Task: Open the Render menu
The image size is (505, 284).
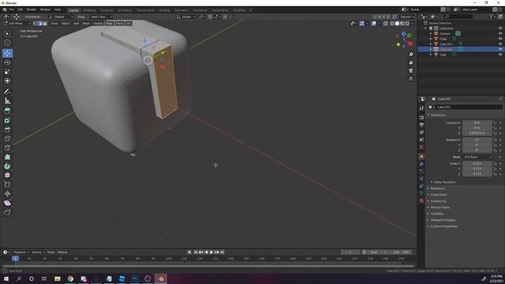Action: [x=32, y=9]
